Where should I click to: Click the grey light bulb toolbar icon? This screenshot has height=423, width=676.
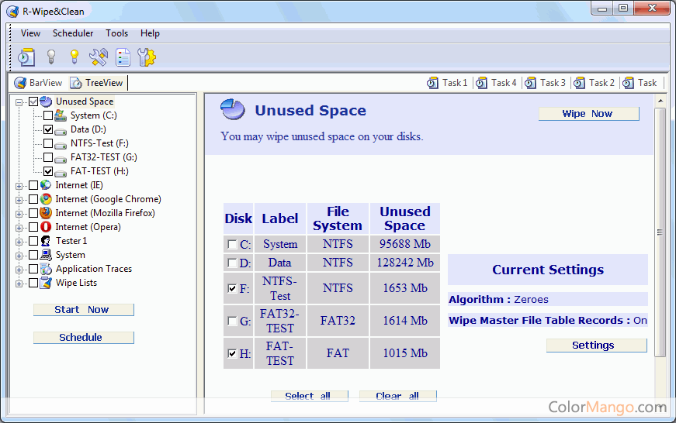pyautogui.click(x=51, y=57)
